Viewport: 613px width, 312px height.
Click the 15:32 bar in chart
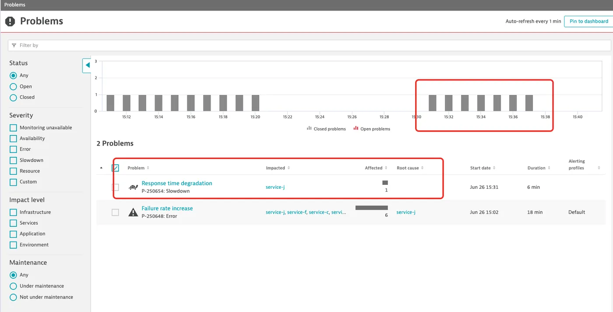pyautogui.click(x=448, y=103)
